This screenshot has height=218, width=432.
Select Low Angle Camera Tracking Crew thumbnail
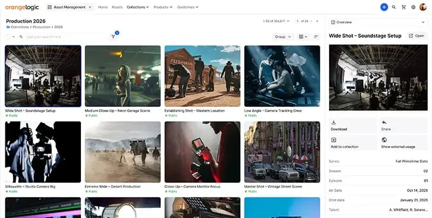tap(282, 76)
